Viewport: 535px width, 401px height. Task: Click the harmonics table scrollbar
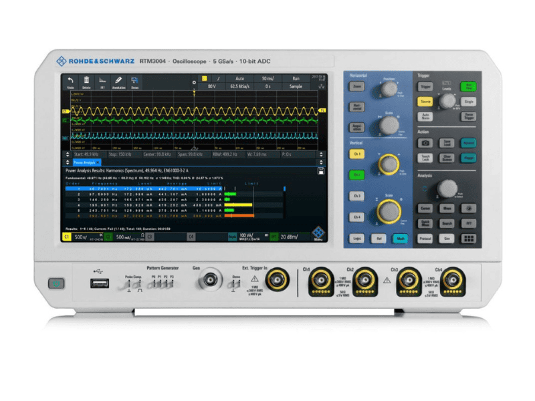[x=285, y=189]
